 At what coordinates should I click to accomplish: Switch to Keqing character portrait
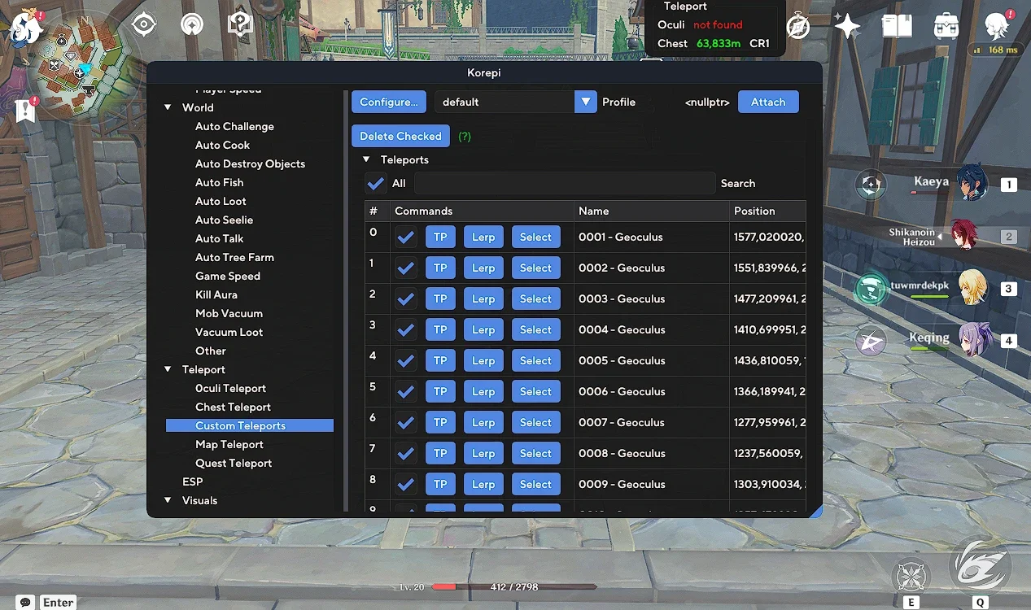(x=972, y=338)
